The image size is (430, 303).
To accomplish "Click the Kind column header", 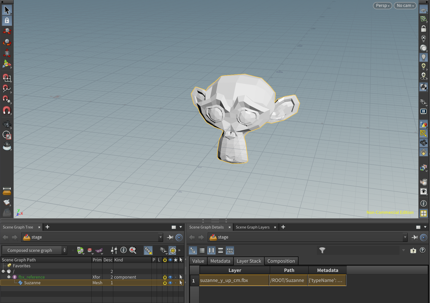I will coord(132,260).
